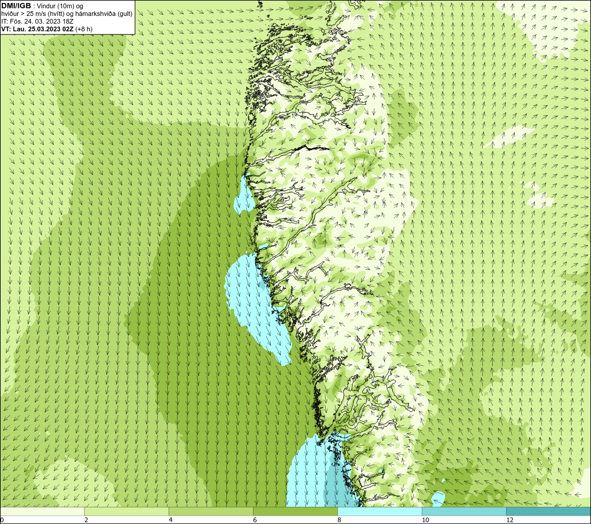Screen dimensions: 591x524
Task: Click the 'VT: Lau. 25.03.2023 02Z' valid time
Action: coord(38,28)
